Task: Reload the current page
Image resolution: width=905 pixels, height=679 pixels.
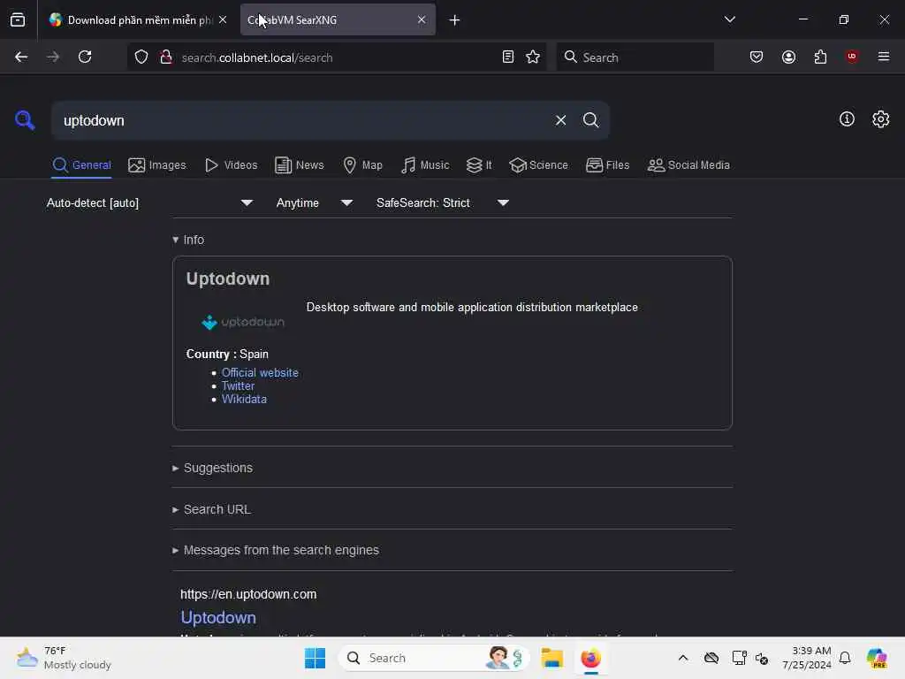Action: point(85,57)
